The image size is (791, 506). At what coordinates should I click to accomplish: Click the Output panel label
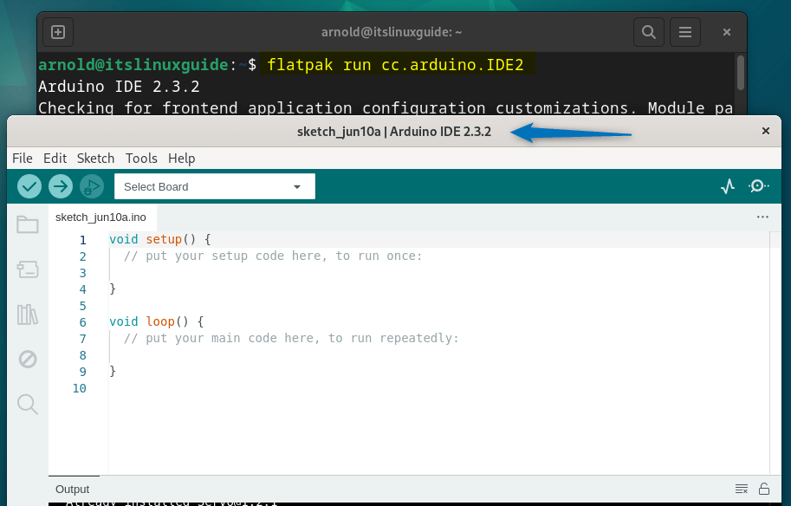pyautogui.click(x=72, y=489)
